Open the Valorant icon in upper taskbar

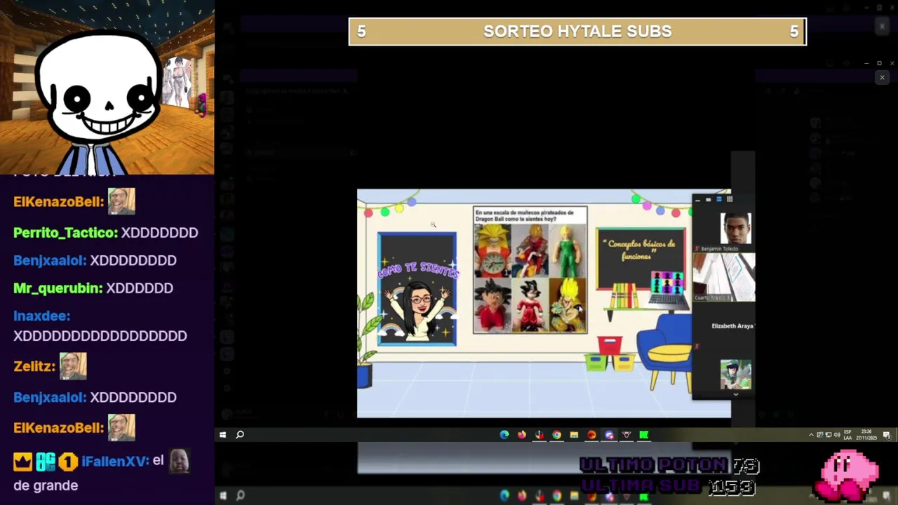[x=626, y=435]
